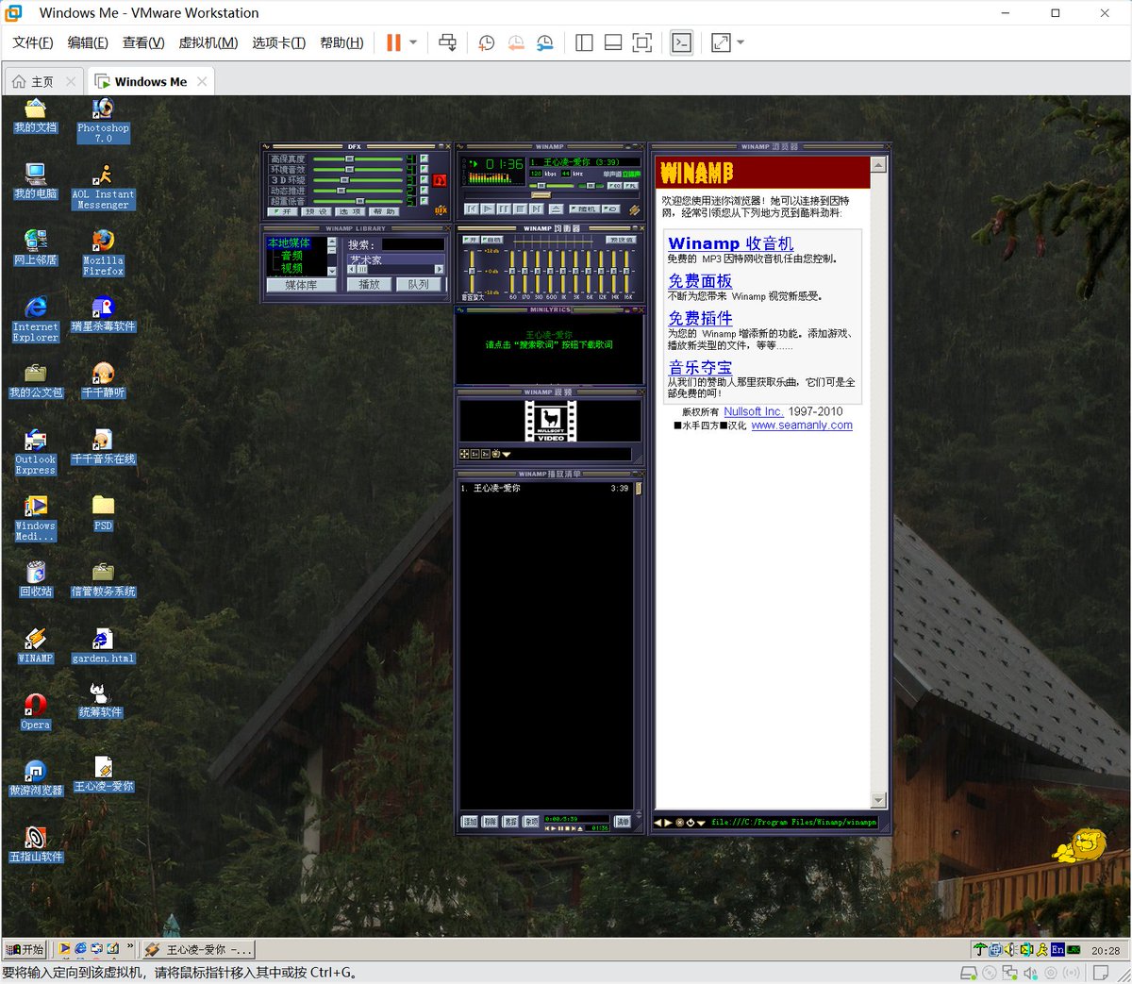Open equalizer presets 预设值 button
Image resolution: width=1132 pixels, height=984 pixels.
(621, 240)
